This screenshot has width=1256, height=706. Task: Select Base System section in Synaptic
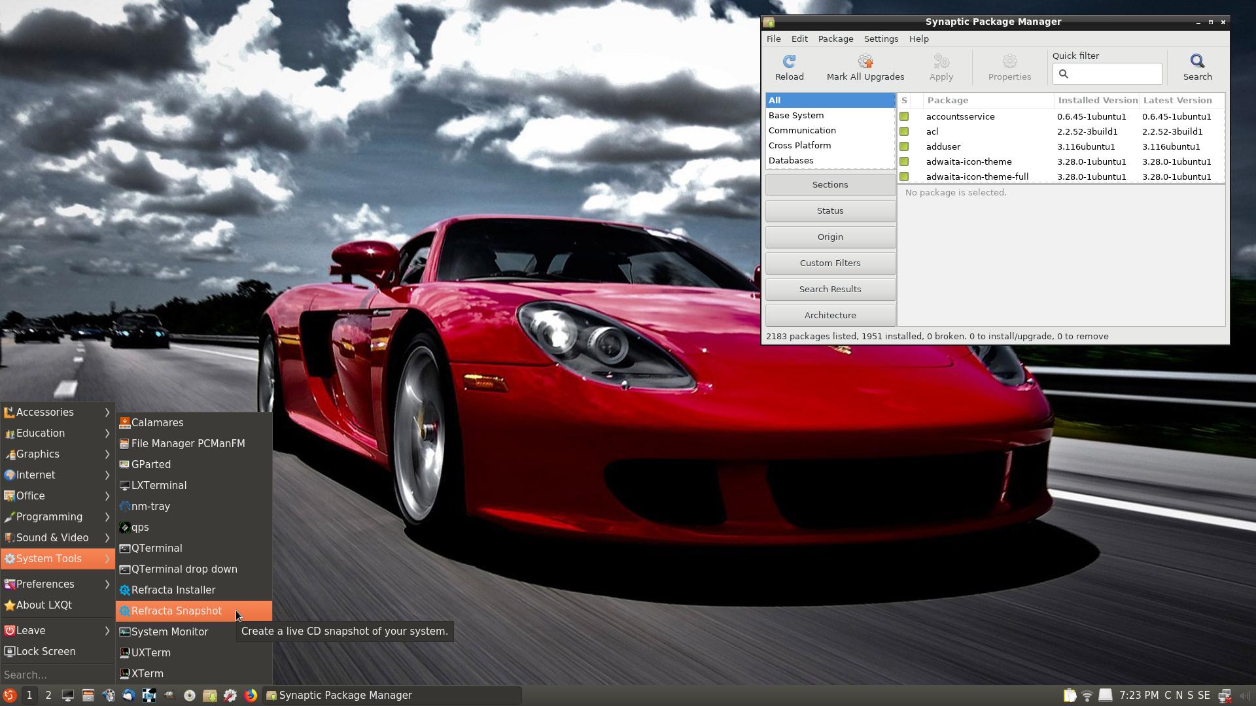coord(830,116)
